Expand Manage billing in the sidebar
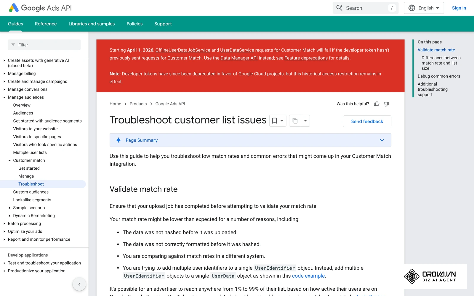Viewport: 474px width, 296px height. tap(4, 74)
